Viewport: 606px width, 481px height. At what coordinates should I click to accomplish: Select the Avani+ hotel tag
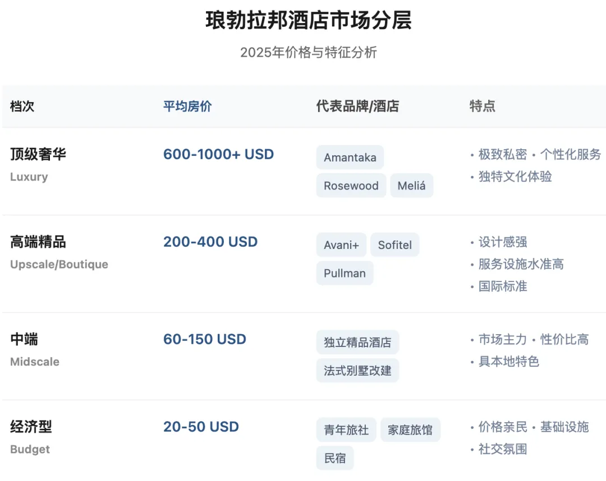(341, 245)
